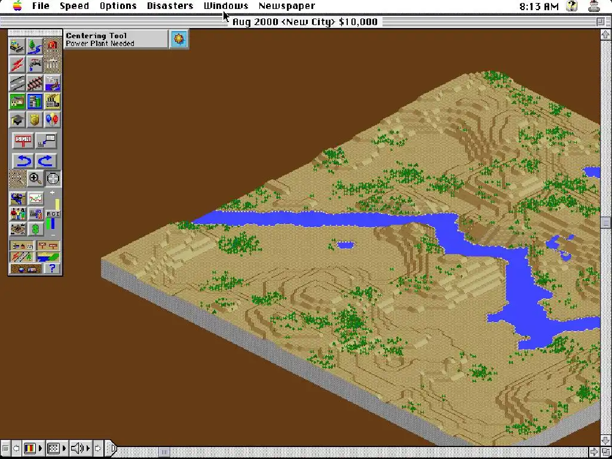Open the Newspaper menu
612x459 pixels.
pyautogui.click(x=287, y=6)
